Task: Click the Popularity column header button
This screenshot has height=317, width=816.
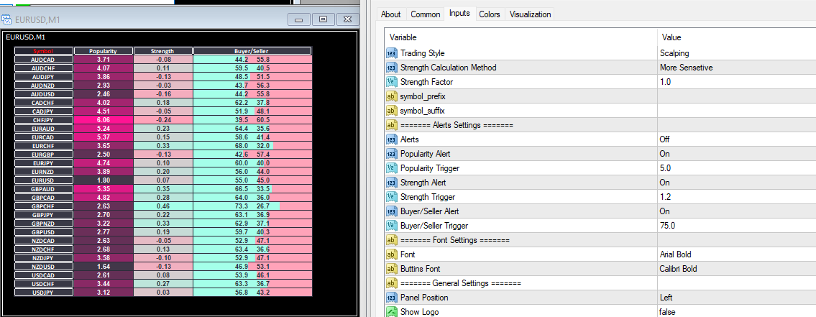Action: point(103,51)
